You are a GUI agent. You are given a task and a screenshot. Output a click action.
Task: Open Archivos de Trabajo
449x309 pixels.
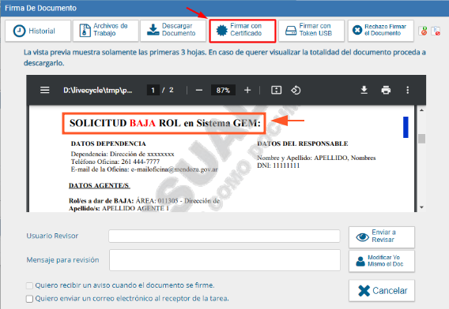coord(105,31)
